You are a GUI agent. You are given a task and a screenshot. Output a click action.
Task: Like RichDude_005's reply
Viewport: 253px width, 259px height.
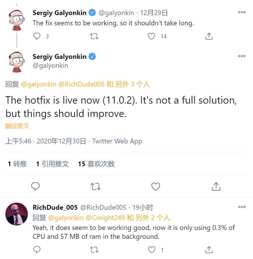[152, 250]
